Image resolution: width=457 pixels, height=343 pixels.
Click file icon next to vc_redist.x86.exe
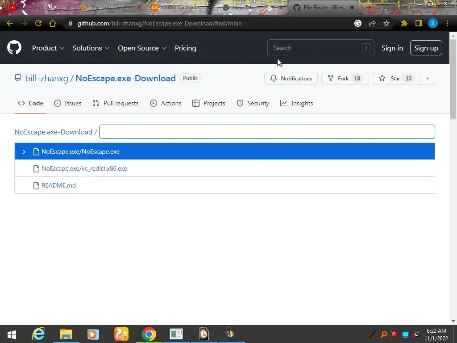[x=36, y=168]
